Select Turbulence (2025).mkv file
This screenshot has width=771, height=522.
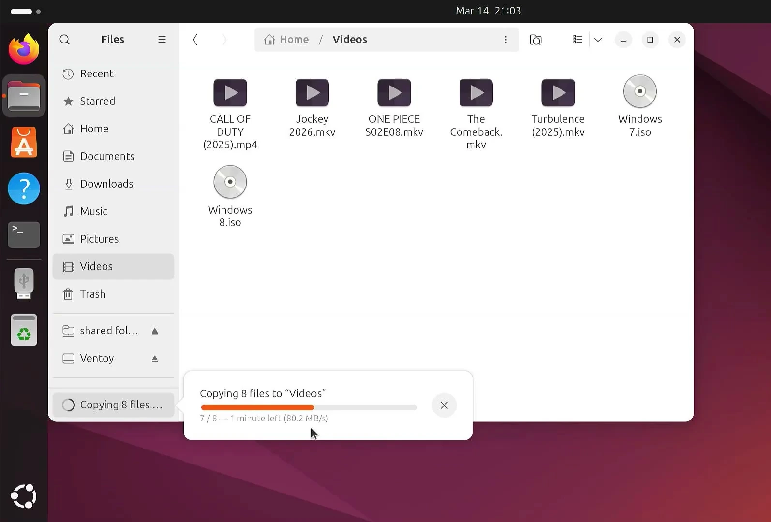point(558,108)
